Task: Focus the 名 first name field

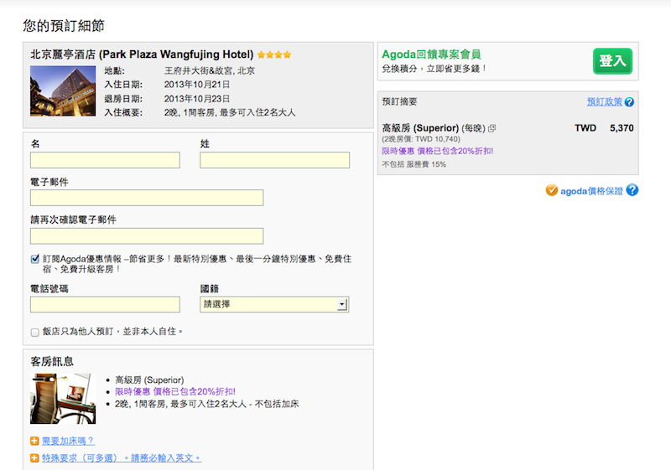Action: click(105, 160)
